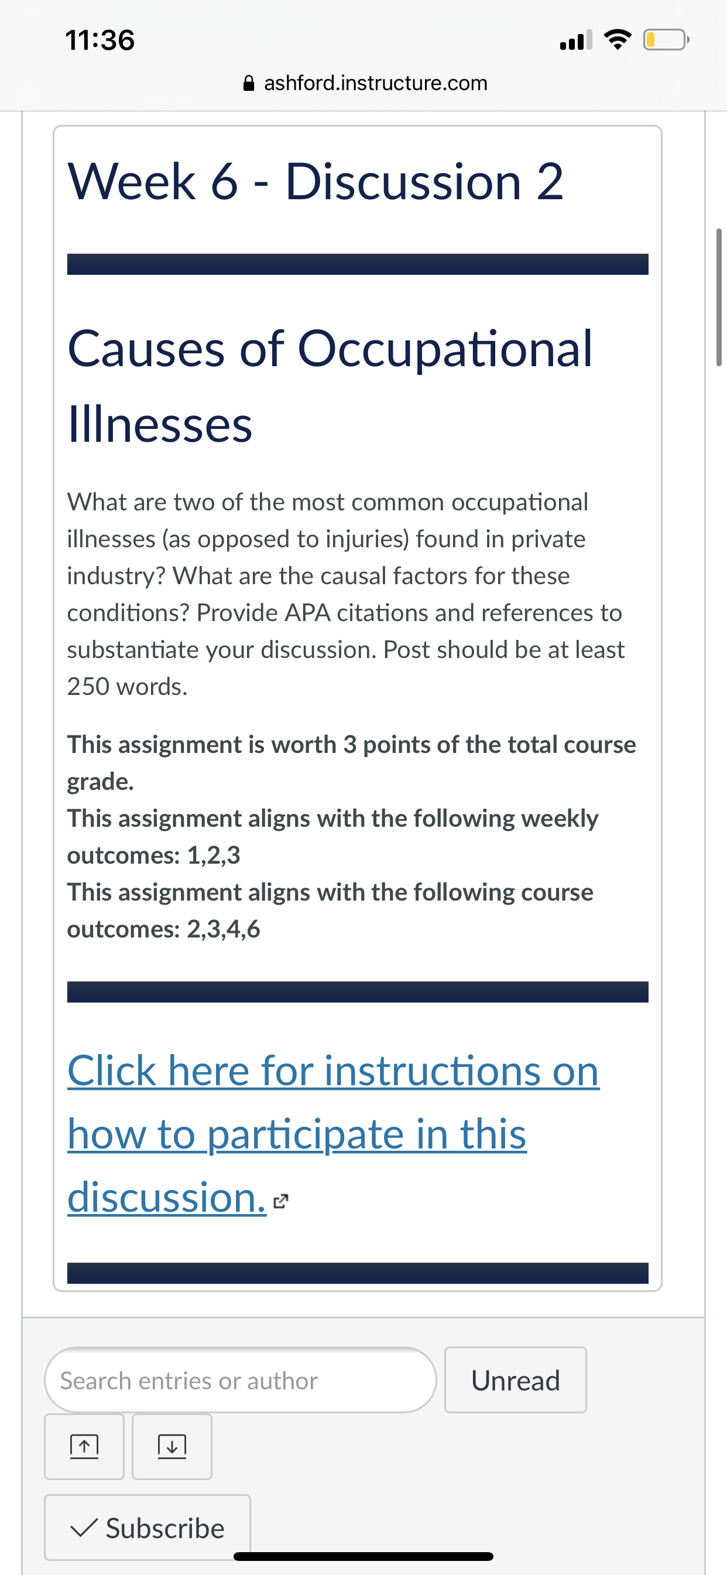
Task: Tap the discussion prompt paragraph text
Action: coord(346,594)
